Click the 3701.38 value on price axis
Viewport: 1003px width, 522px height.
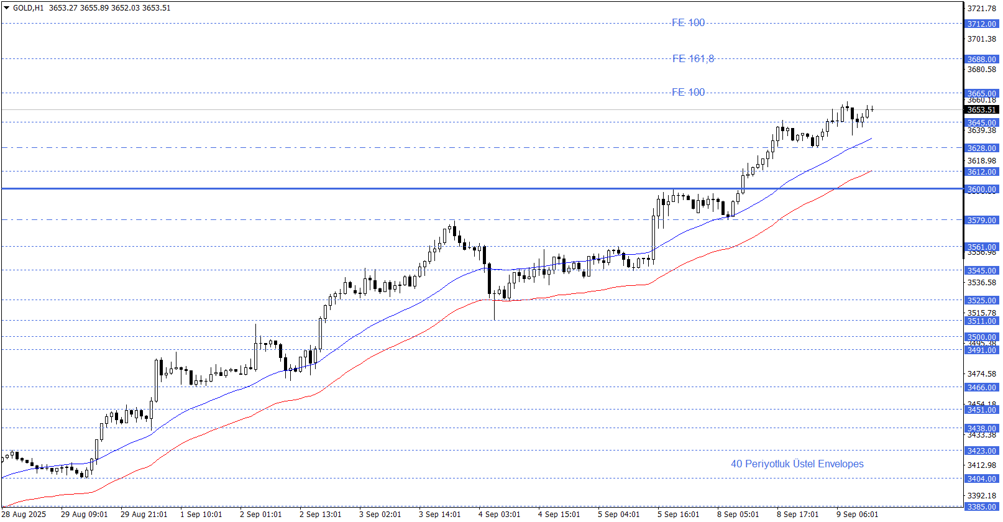(x=982, y=39)
